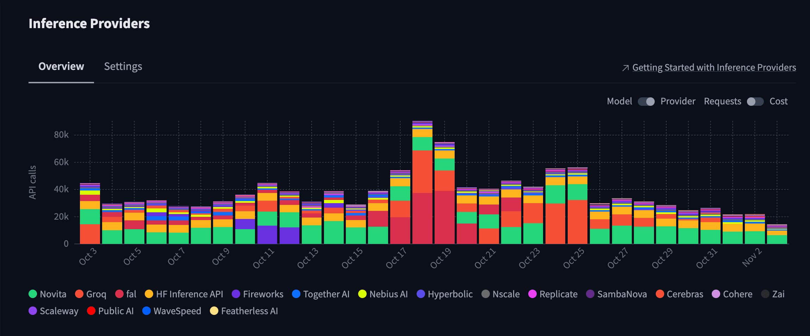The image size is (810, 336).
Task: Click the Replicate magenta legend dot
Action: point(532,294)
